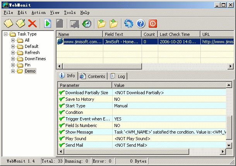Image resolution: width=236 pixels, height=166 pixels.
Task: Click green check beside Show Message
Action: pyautogui.click(x=62, y=132)
